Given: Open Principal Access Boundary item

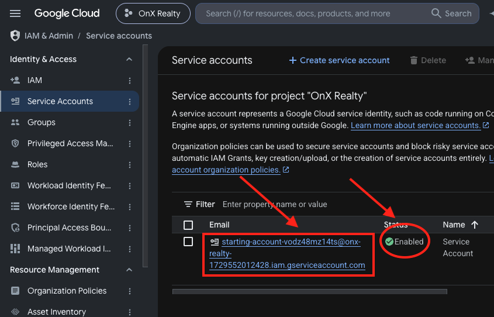Looking at the screenshot, I should click(x=70, y=228).
